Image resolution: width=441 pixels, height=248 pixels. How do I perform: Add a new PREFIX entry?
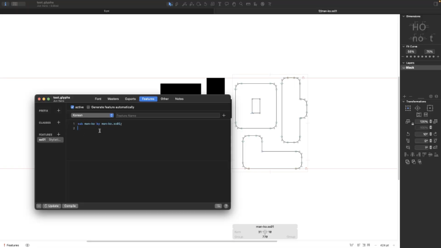59,111
